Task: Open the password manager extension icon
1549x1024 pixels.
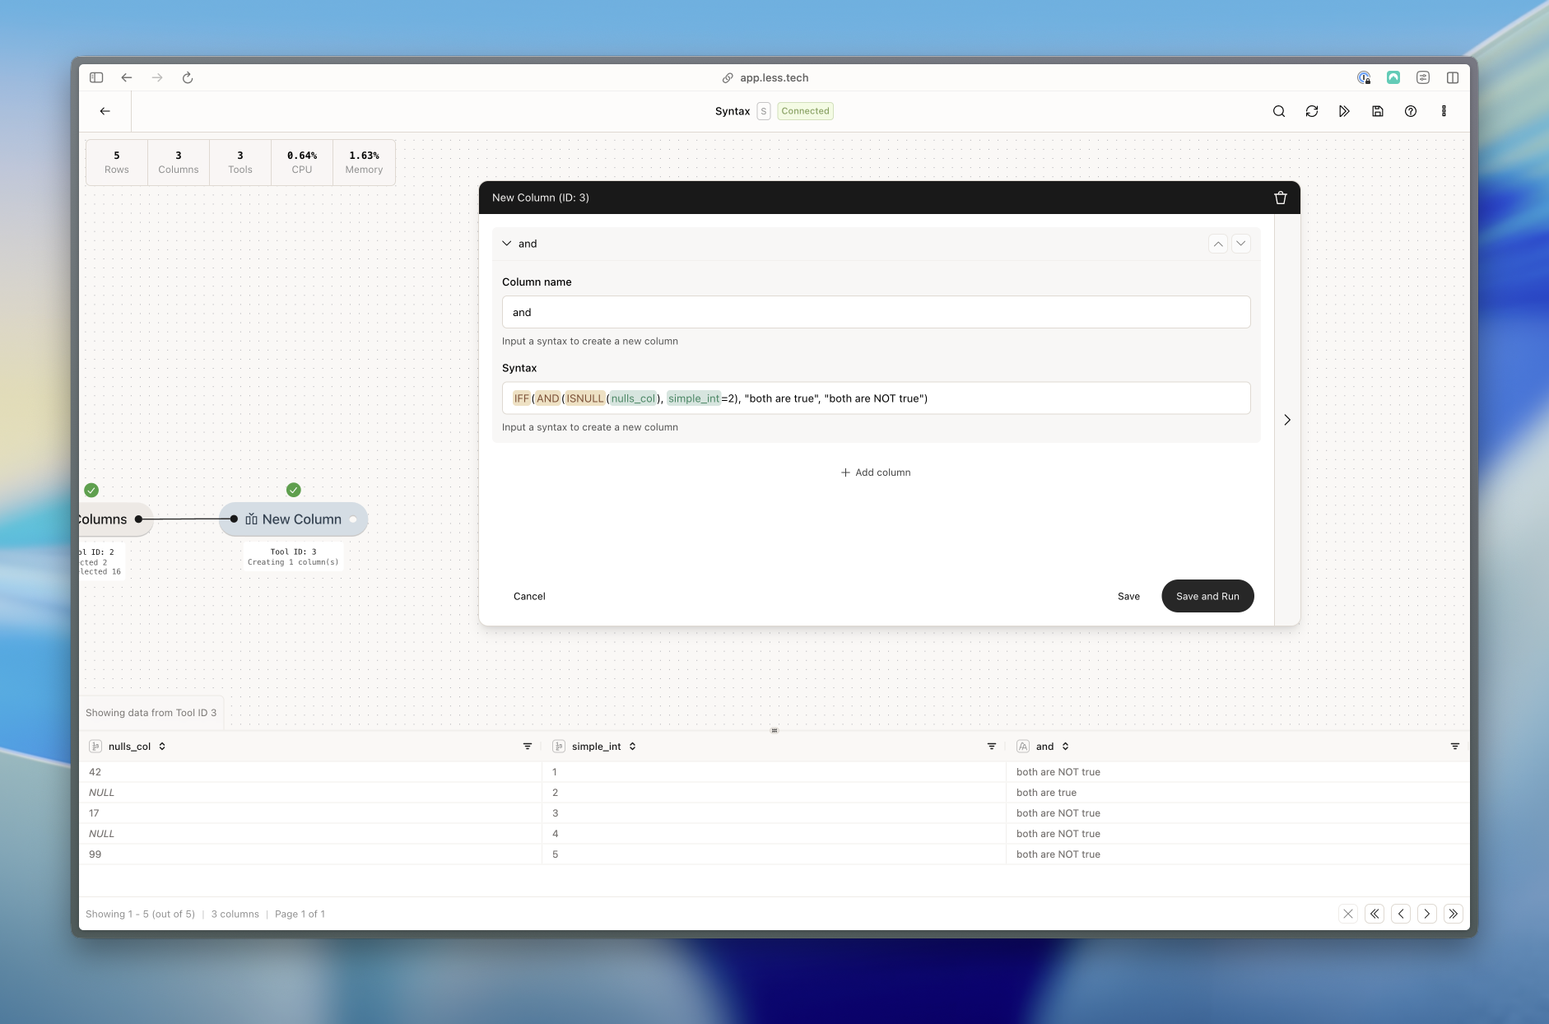Action: point(1364,77)
